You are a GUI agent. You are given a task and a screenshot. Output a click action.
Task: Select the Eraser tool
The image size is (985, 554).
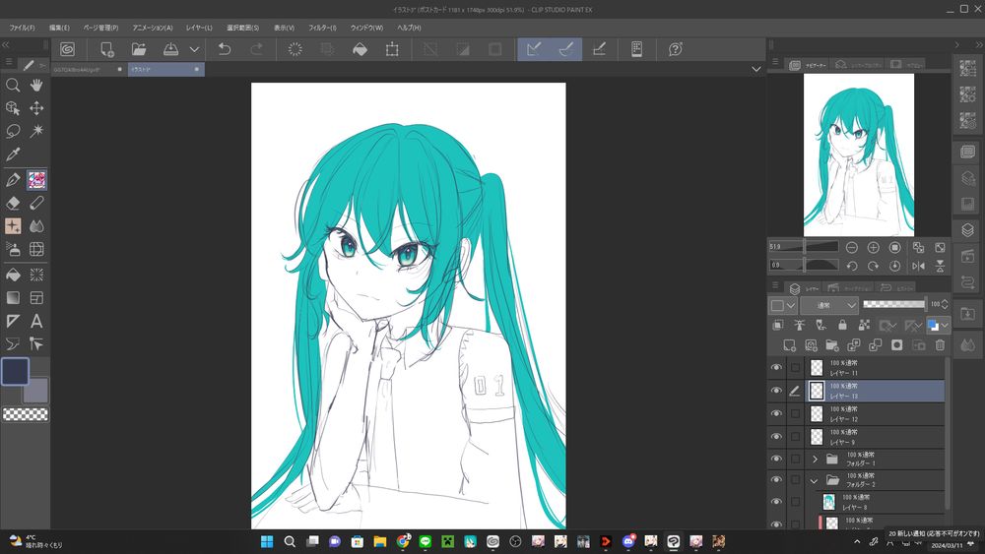click(13, 204)
